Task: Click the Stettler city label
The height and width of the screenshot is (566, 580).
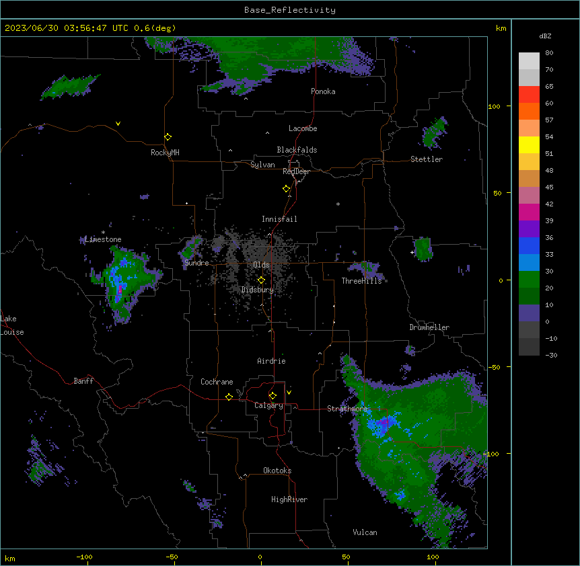Action: (427, 159)
